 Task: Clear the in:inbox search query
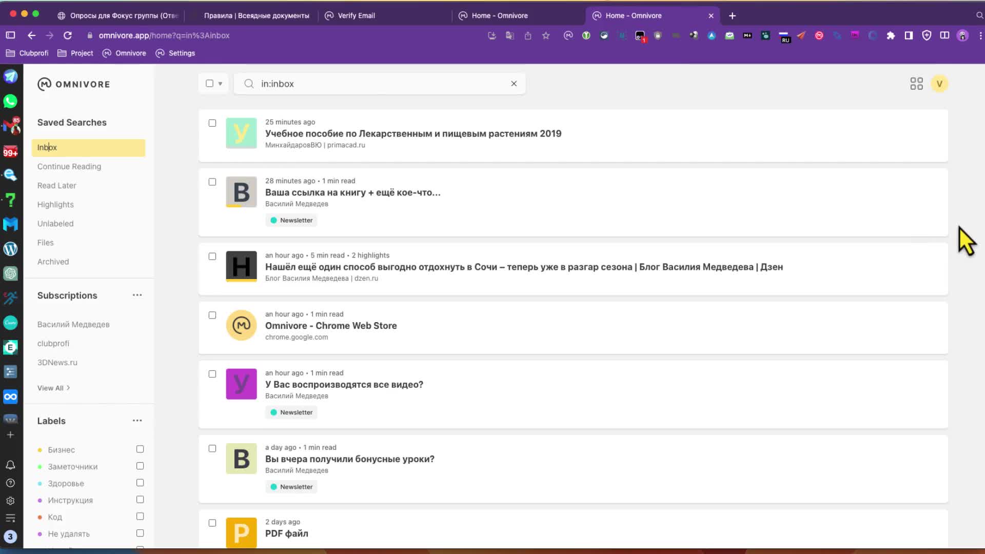[514, 84]
